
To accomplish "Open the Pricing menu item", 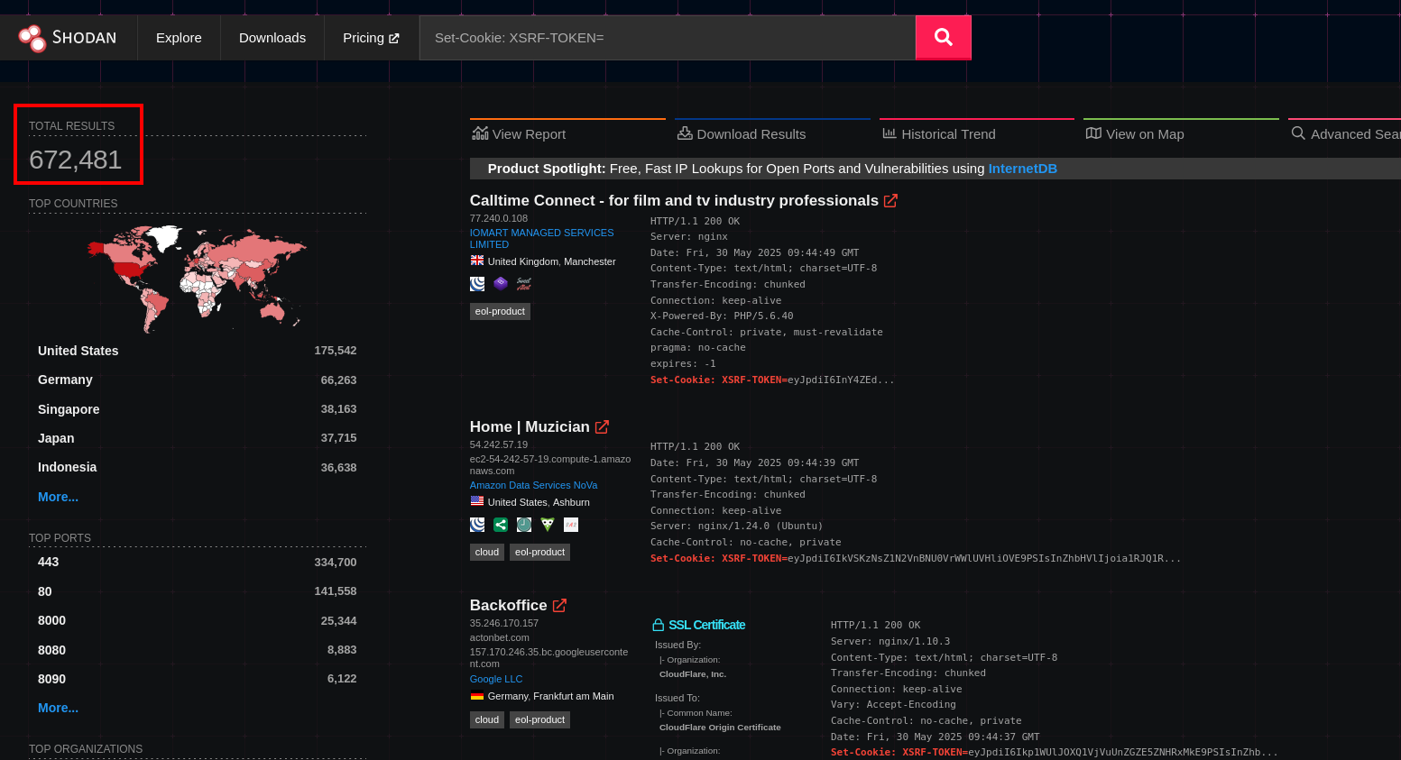I will pyautogui.click(x=371, y=38).
